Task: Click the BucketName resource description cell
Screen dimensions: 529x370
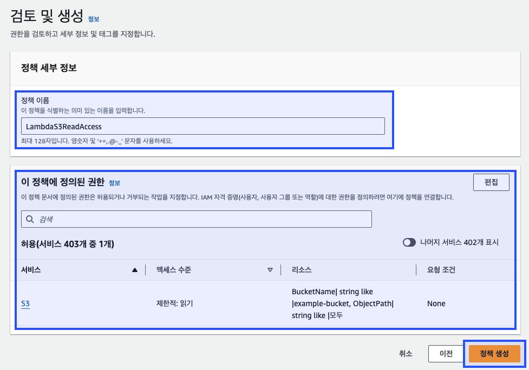Action: coord(343,303)
